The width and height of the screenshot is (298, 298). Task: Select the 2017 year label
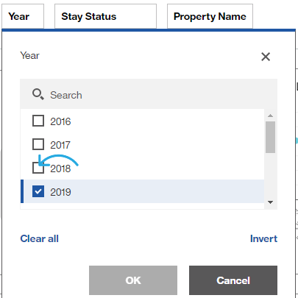coord(60,145)
